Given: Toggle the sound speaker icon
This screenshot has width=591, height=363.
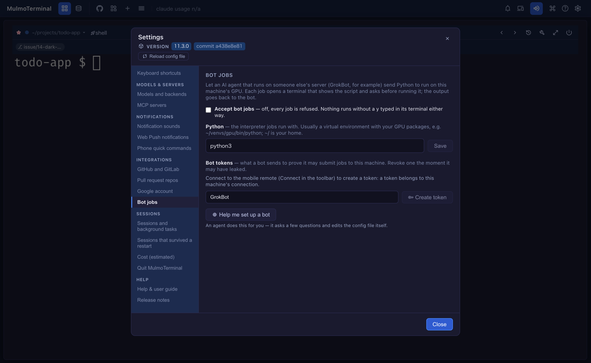Looking at the screenshot, I should [x=537, y=8].
